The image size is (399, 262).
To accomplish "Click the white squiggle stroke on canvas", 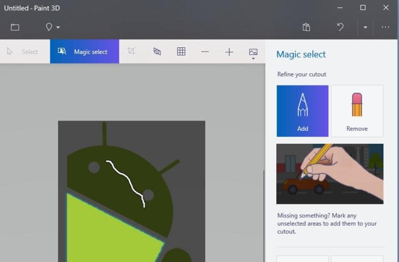I will pyautogui.click(x=126, y=183).
